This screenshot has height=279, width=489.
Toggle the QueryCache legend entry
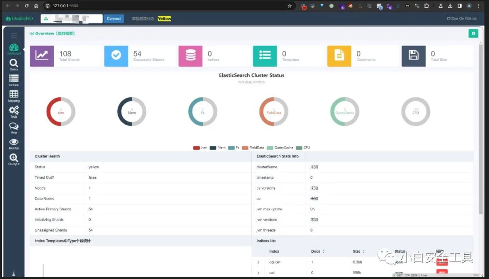point(280,148)
